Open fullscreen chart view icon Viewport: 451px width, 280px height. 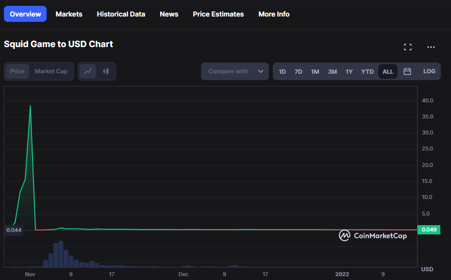[408, 47]
